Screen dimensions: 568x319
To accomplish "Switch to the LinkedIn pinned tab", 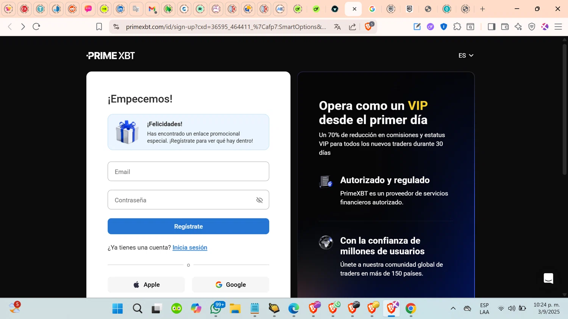I will coord(120,9).
